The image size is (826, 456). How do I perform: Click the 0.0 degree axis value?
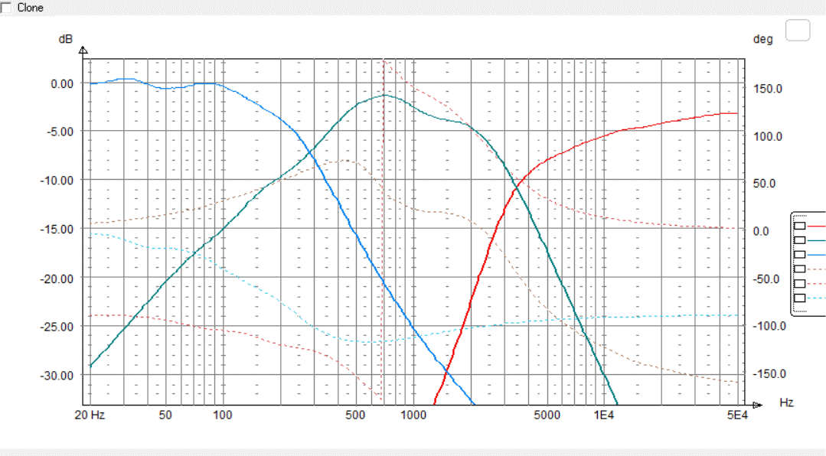(761, 231)
